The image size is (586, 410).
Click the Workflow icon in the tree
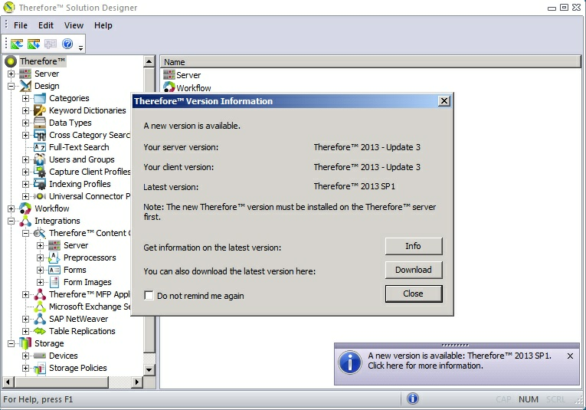[x=25, y=208]
